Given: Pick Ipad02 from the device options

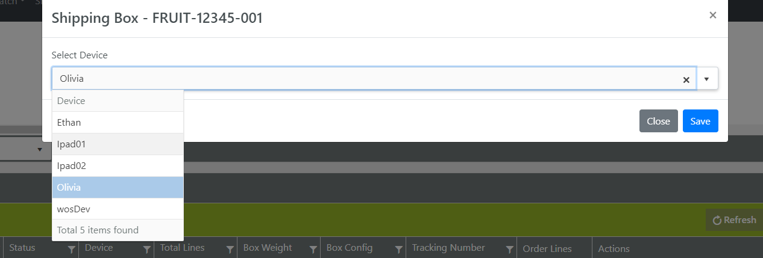Looking at the screenshot, I should coord(118,166).
